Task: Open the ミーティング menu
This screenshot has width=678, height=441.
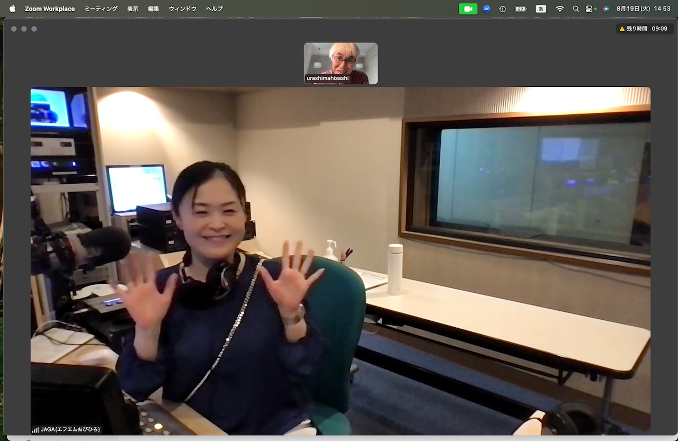Action: point(101,8)
